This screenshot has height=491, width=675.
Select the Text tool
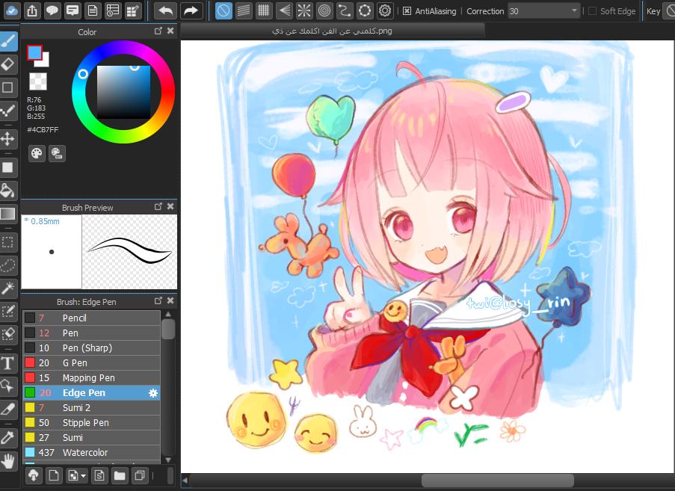[7, 362]
